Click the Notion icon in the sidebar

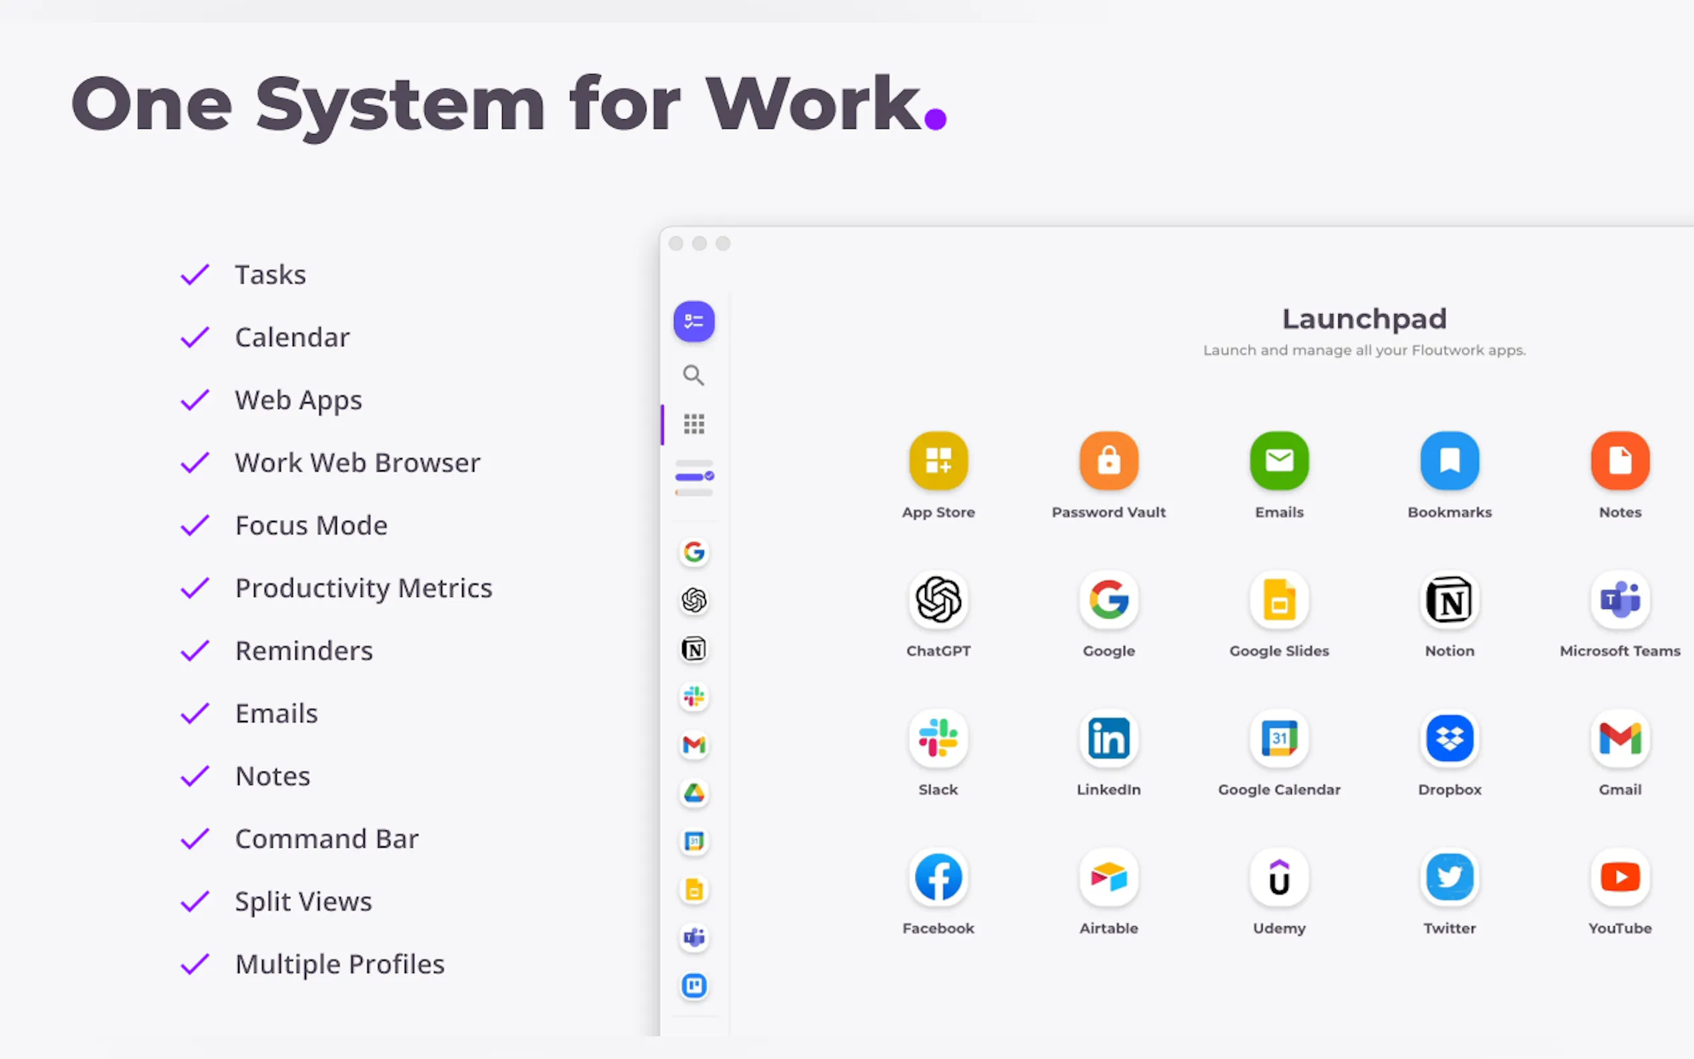[x=694, y=650]
